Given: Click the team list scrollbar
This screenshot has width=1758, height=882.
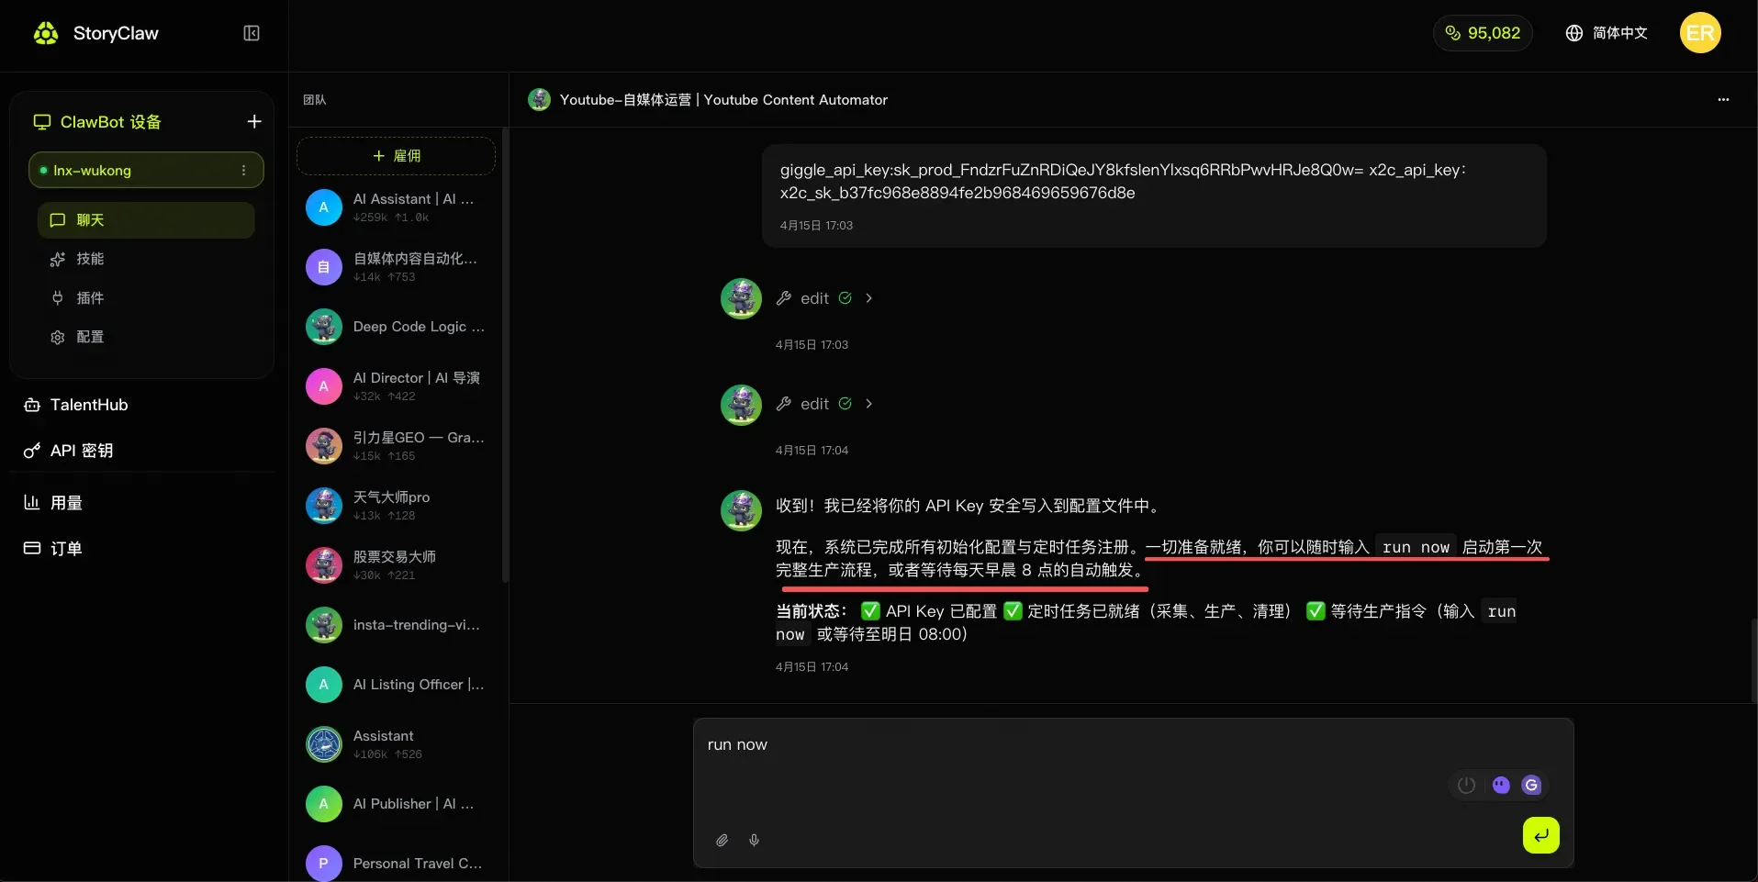Looking at the screenshot, I should 505,356.
